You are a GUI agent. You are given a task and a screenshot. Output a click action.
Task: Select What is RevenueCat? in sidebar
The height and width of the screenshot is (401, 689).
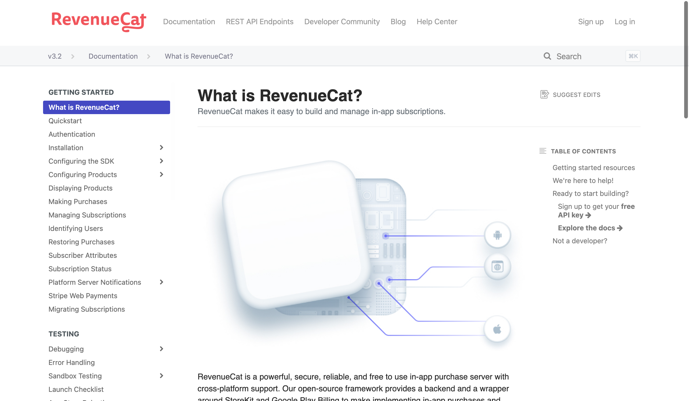click(x=106, y=107)
